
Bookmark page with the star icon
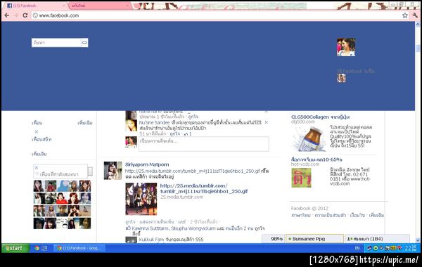coord(405,15)
